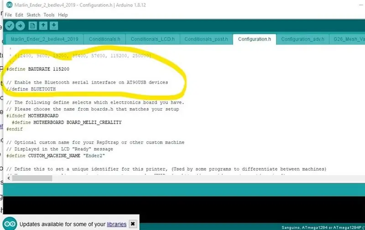The width and height of the screenshot is (365, 230).
Task: Click the '#endif' line
Action: point(15,129)
